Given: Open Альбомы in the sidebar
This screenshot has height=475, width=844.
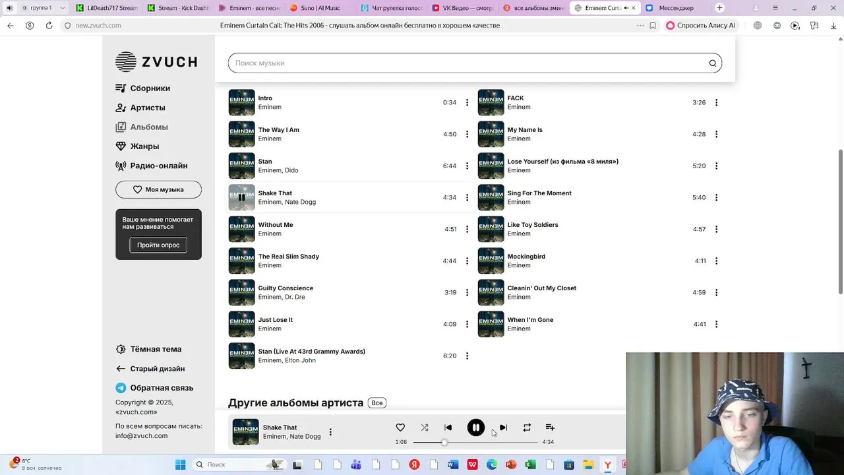Looking at the screenshot, I should tap(142, 127).
